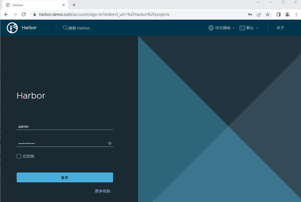Open the 更多信息... link
The width and height of the screenshot is (301, 202).
coord(104,191)
